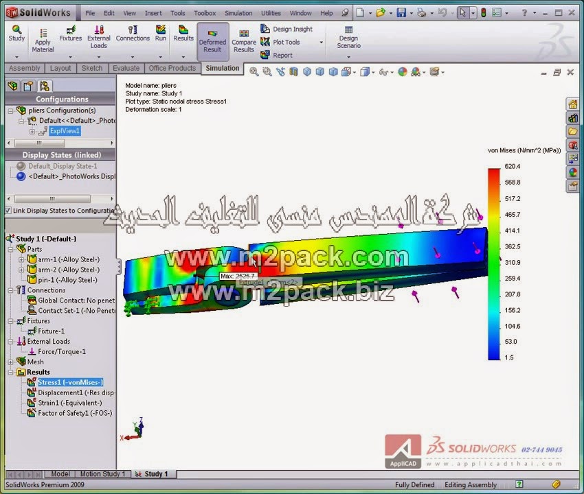Click the Open folder icon
The image size is (584, 494).
(380, 13)
